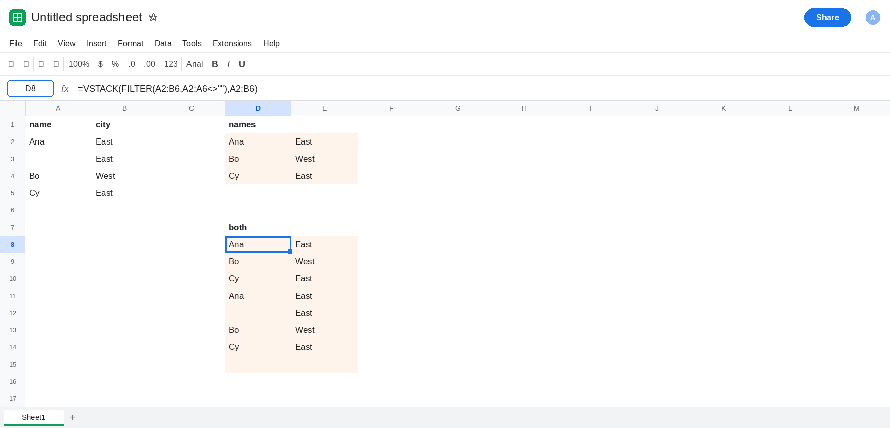The height and width of the screenshot is (428, 890).
Task: Click the Google Sheets logo icon
Action: (x=17, y=17)
